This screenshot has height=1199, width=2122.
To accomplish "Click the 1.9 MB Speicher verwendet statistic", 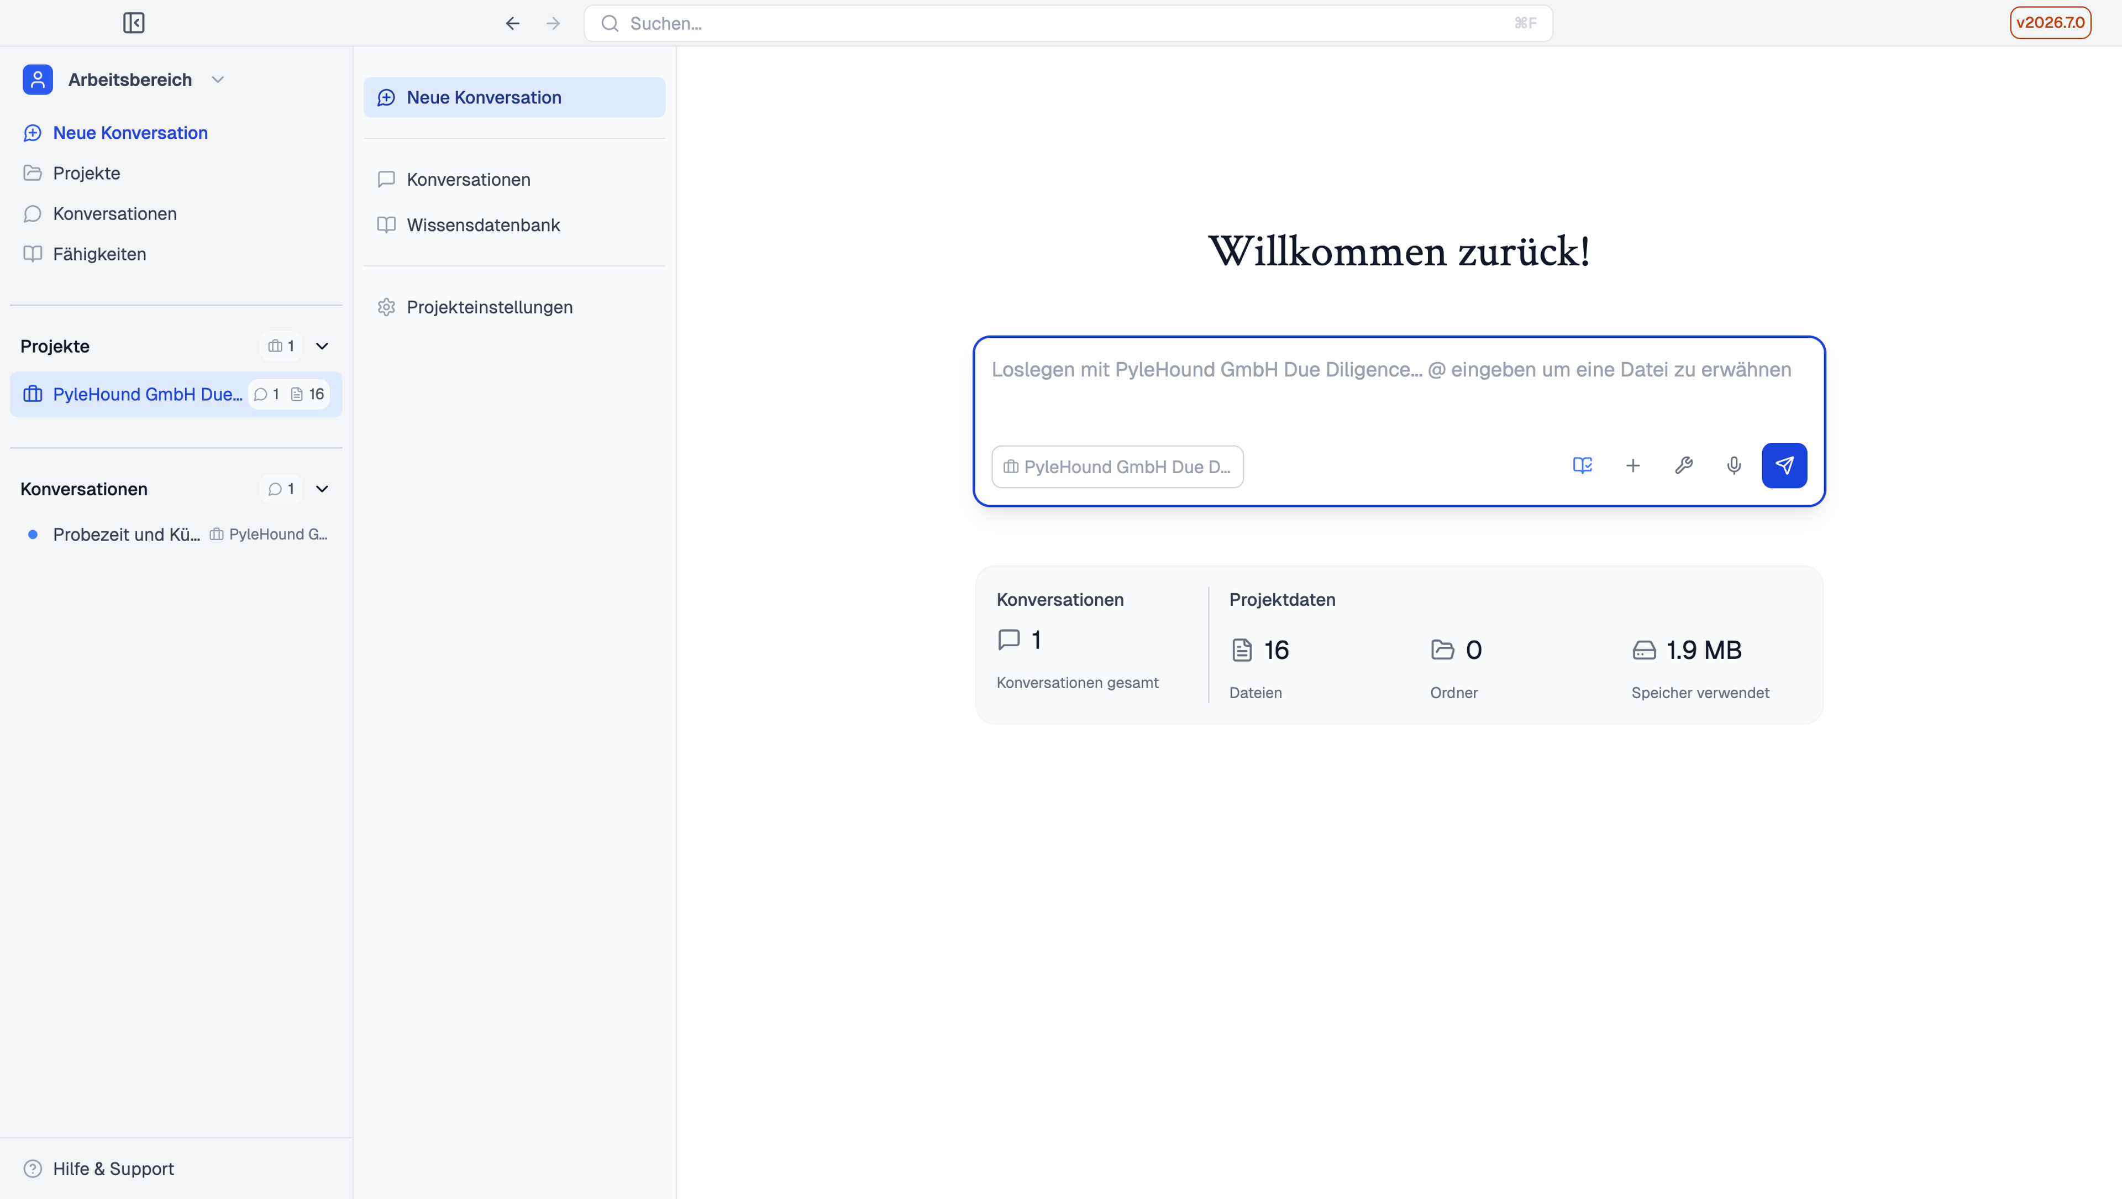I will tap(1704, 650).
